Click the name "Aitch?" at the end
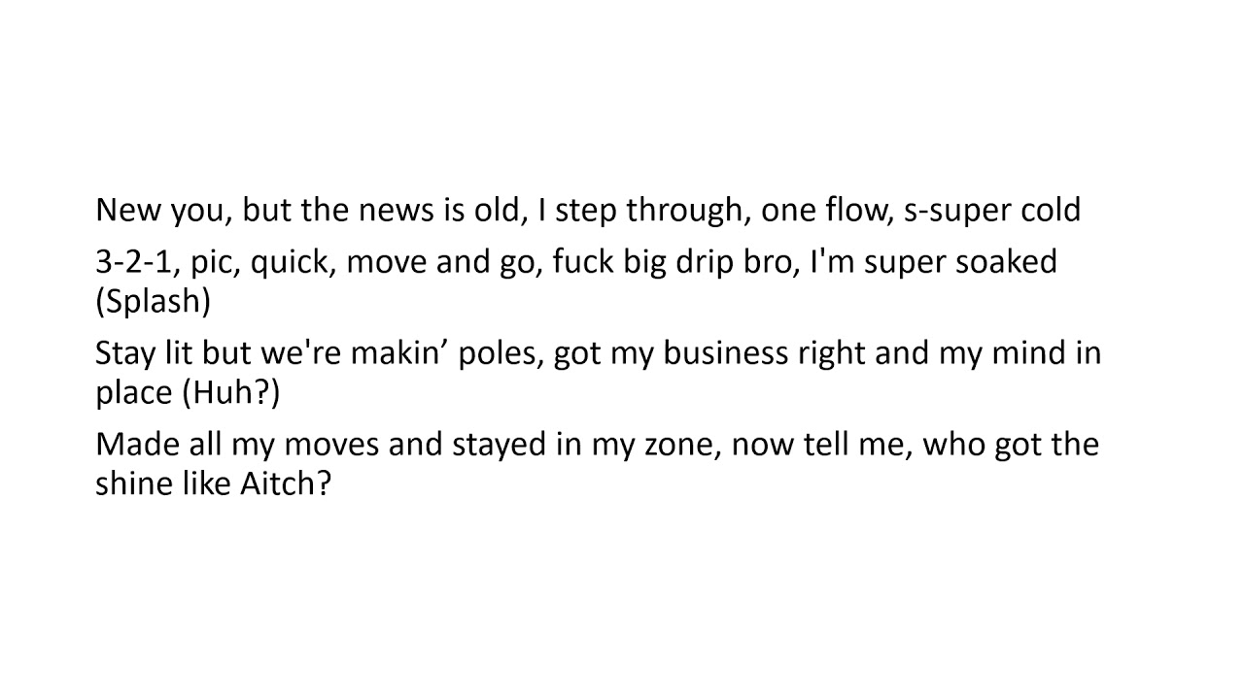Viewport: 1244px width, 699px height. point(286,483)
